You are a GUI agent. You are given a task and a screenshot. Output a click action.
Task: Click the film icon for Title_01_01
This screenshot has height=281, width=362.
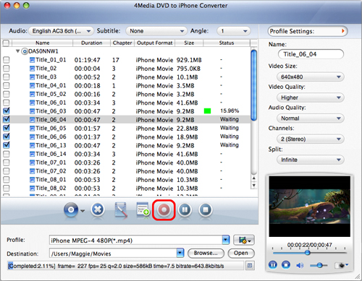pos(32,60)
